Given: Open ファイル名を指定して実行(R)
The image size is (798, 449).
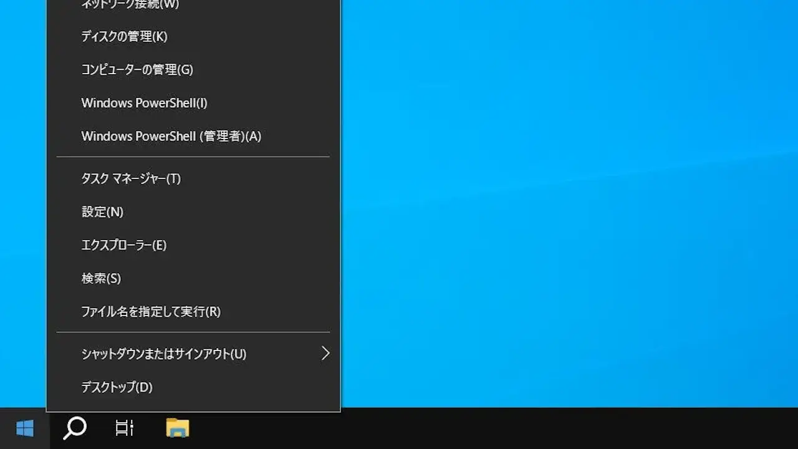Looking at the screenshot, I should click(193, 311).
